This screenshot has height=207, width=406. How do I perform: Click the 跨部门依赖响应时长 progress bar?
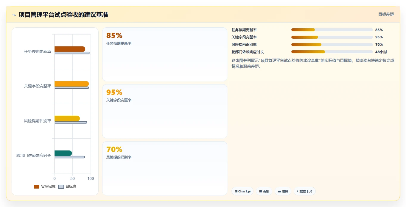332,52
